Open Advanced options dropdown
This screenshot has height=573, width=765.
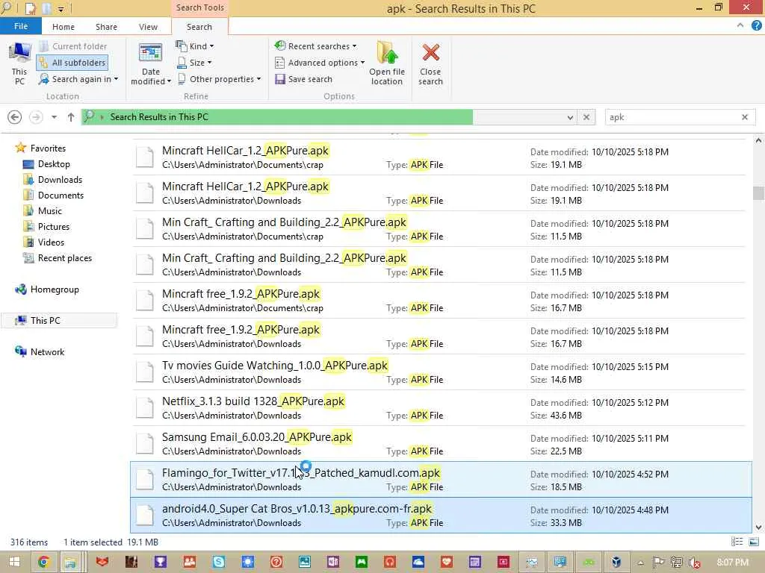point(320,63)
